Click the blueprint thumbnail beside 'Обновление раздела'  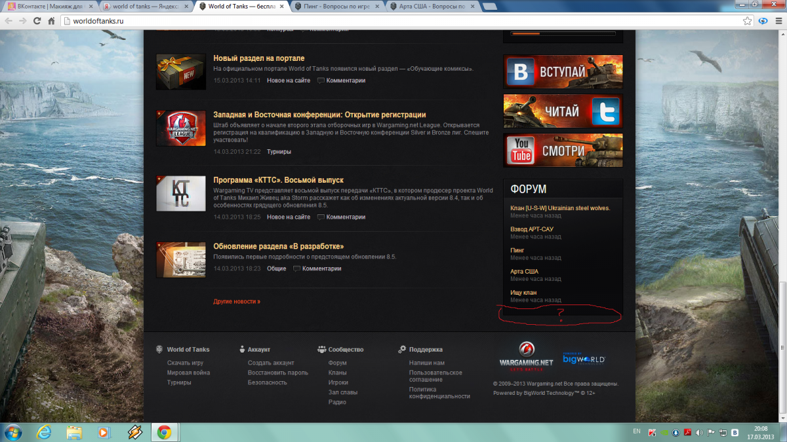coord(181,259)
